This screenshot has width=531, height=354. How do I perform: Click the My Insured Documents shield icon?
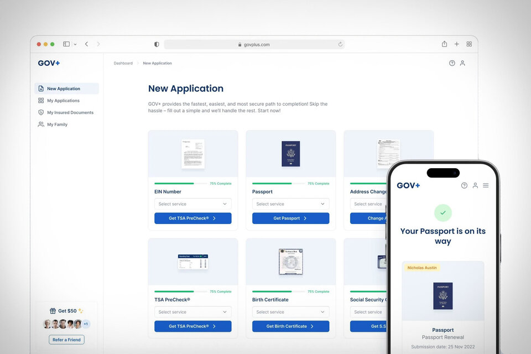tap(41, 112)
